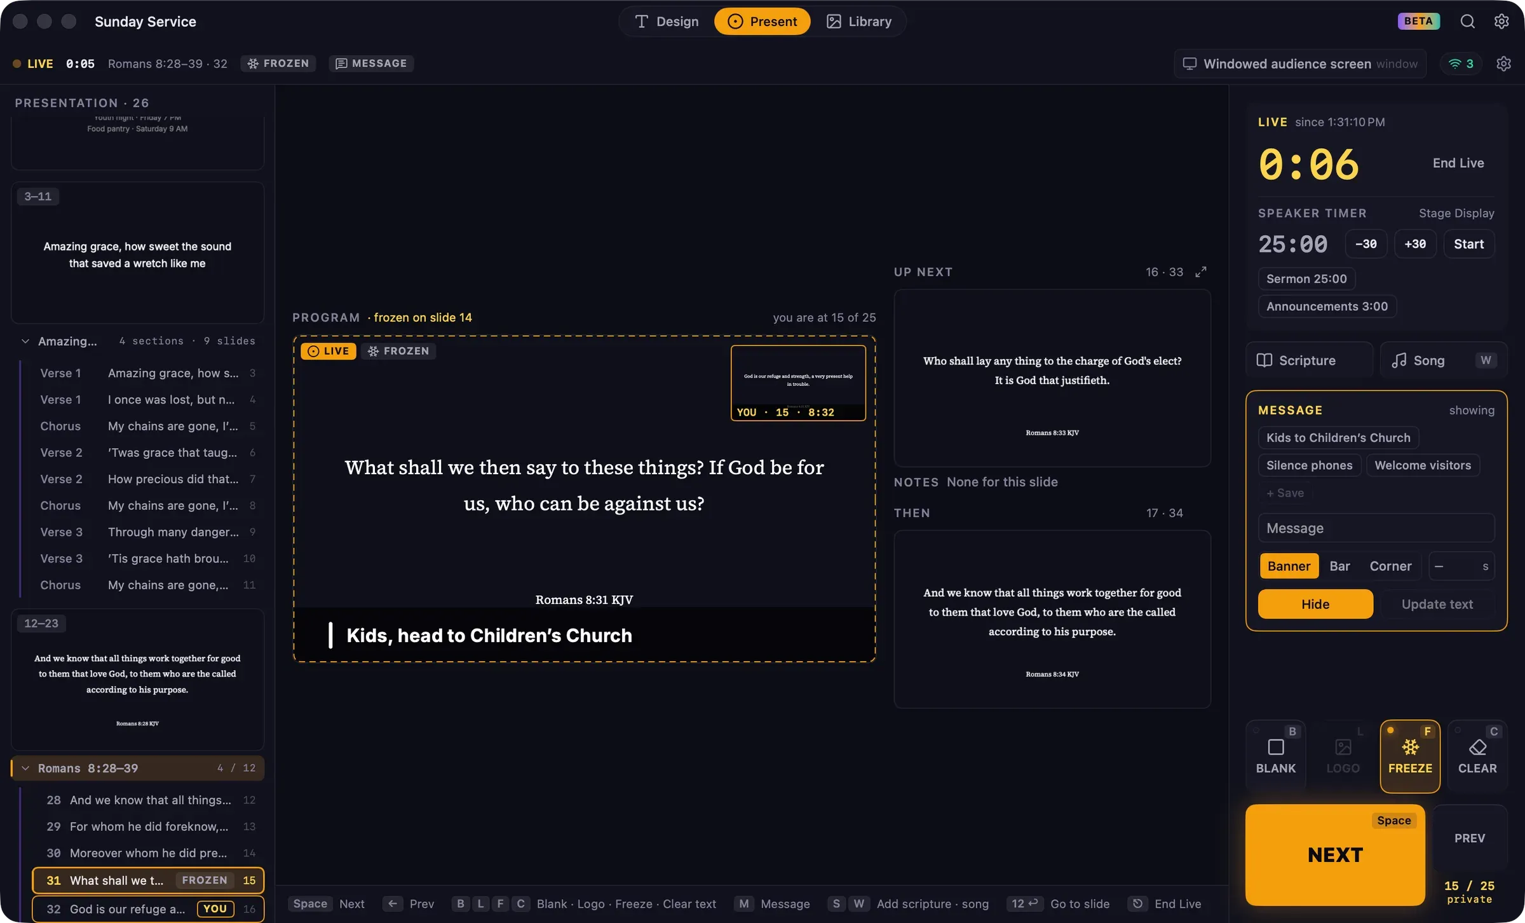This screenshot has width=1525, height=923.
Task: Advance with the NEXT button
Action: 1335,855
